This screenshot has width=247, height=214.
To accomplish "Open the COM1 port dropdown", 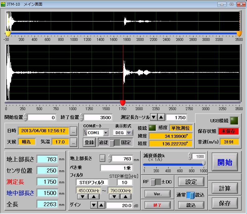I will [x=106, y=133].
